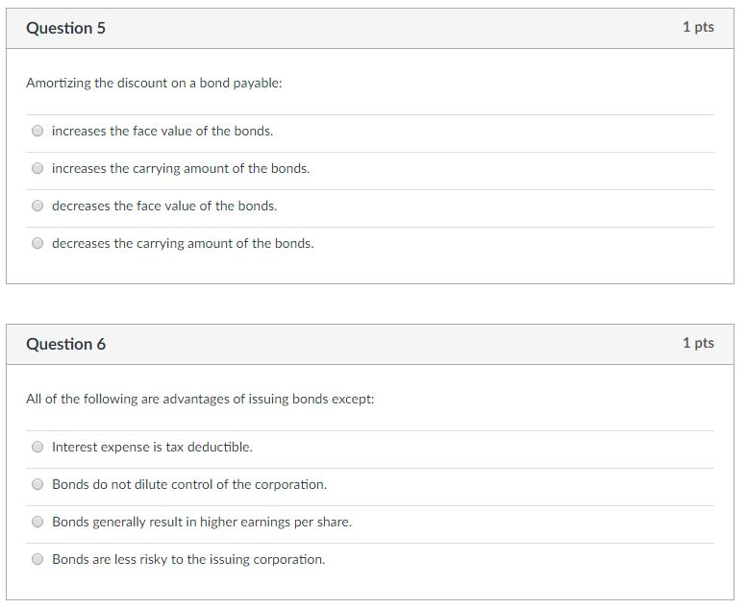The height and width of the screenshot is (609, 747).
Task: Click the "Question 5" heading
Action: point(65,28)
